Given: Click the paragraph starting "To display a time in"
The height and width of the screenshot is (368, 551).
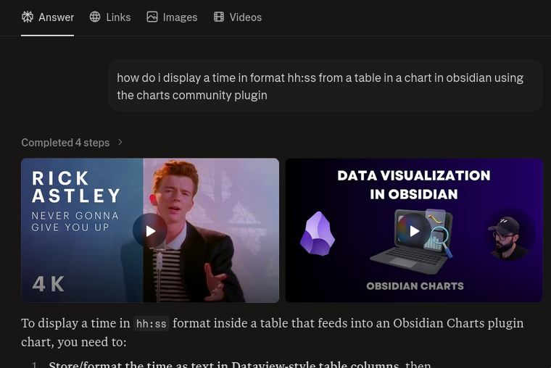Looking at the screenshot, I should point(273,333).
